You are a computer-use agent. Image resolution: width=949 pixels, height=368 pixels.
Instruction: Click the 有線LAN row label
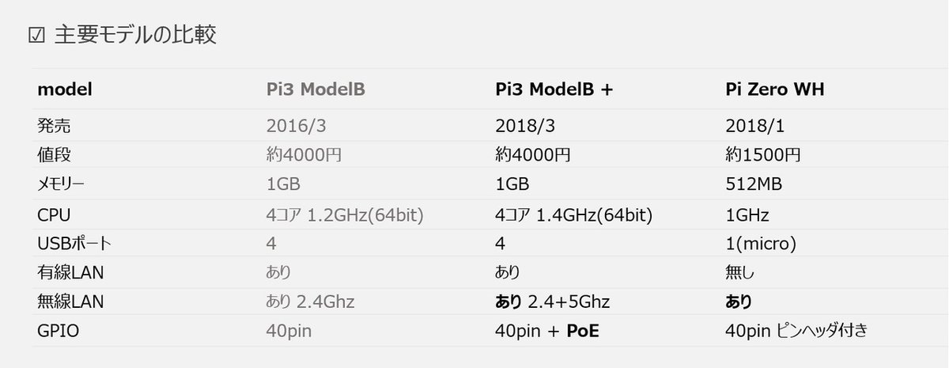pos(70,272)
